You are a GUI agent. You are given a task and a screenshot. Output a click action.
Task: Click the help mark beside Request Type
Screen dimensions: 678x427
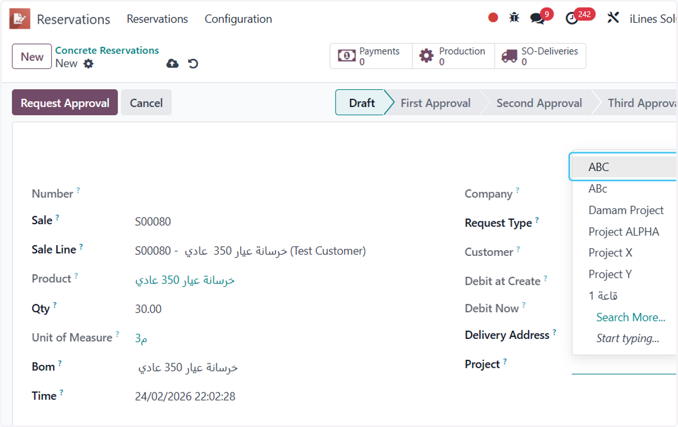(x=537, y=220)
